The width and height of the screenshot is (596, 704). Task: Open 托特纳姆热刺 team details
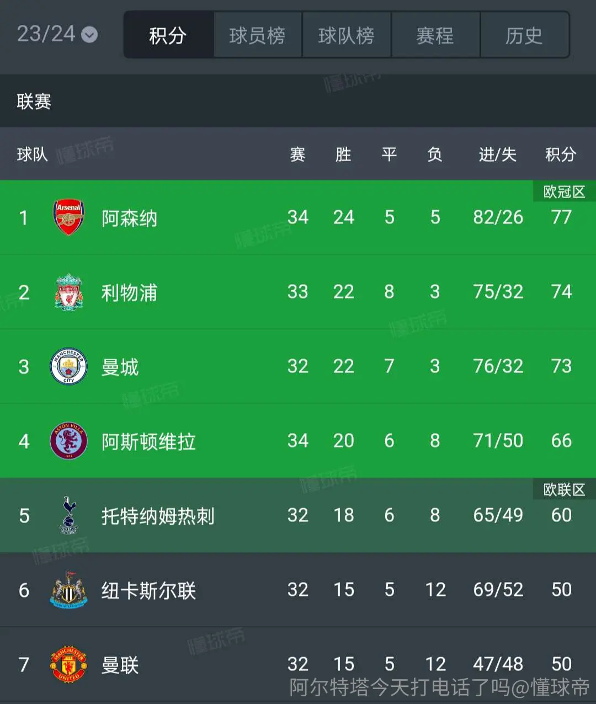(158, 516)
